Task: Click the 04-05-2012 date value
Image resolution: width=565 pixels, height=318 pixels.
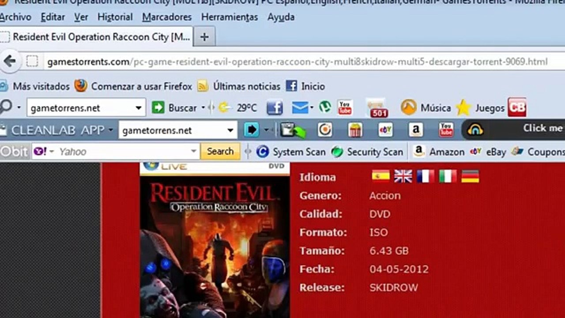Action: (x=399, y=269)
